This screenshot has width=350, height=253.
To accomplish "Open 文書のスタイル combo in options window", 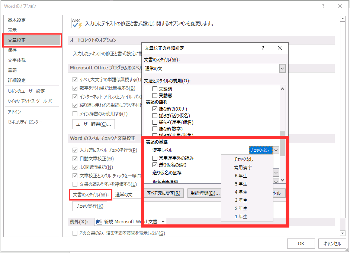I will (127, 195).
